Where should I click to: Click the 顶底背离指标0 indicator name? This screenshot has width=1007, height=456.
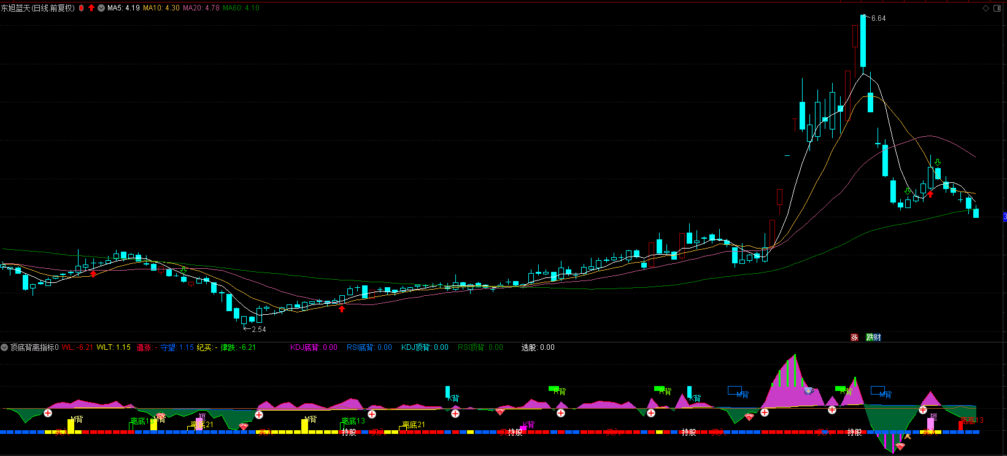pyautogui.click(x=34, y=347)
